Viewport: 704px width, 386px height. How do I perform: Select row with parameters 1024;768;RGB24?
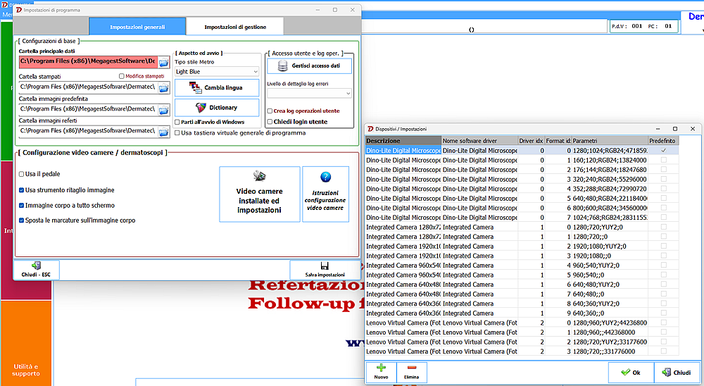(x=522, y=218)
